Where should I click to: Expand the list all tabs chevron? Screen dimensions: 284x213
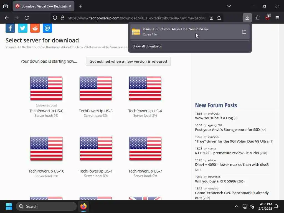(x=229, y=6)
